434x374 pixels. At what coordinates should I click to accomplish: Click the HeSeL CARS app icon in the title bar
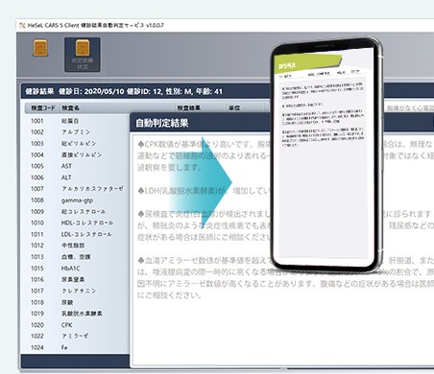coord(22,25)
